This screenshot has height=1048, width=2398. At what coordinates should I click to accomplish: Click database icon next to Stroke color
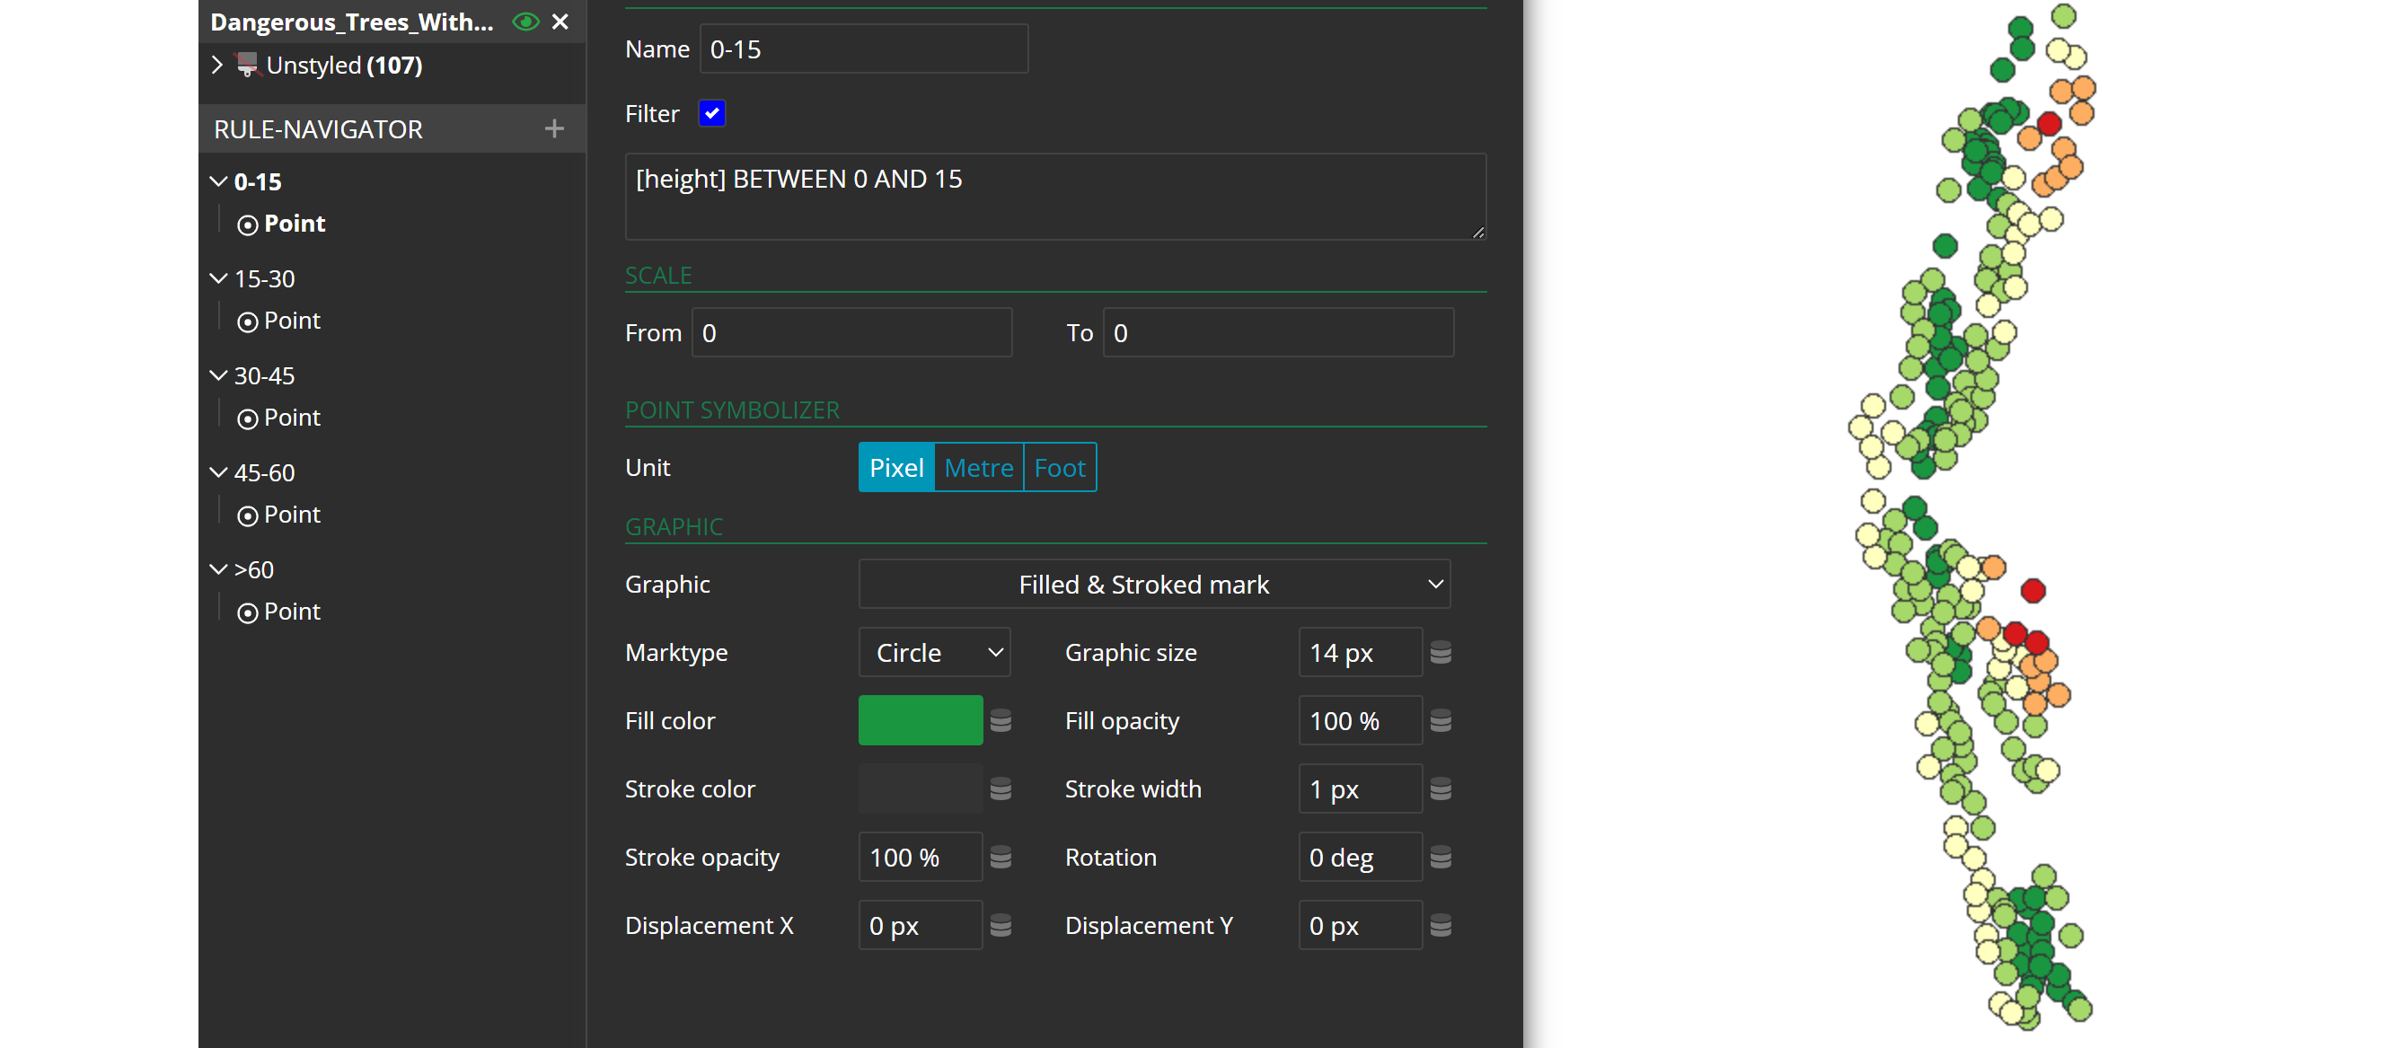(1001, 789)
